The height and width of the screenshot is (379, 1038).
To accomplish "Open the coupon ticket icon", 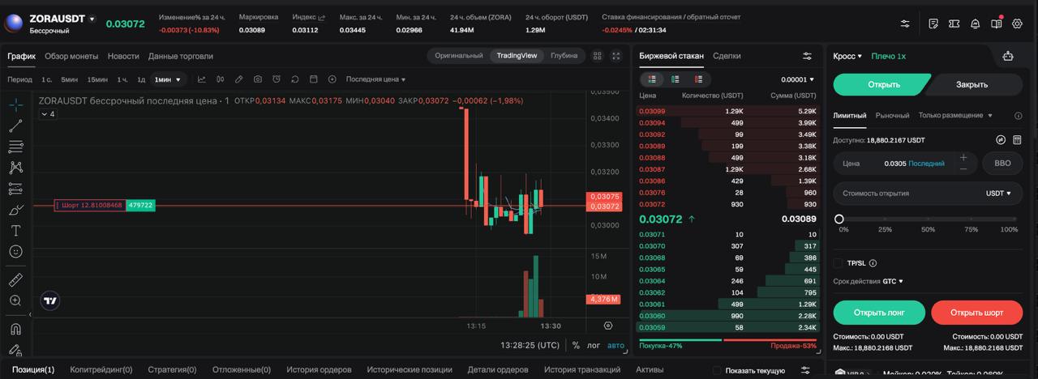I will coord(954,23).
